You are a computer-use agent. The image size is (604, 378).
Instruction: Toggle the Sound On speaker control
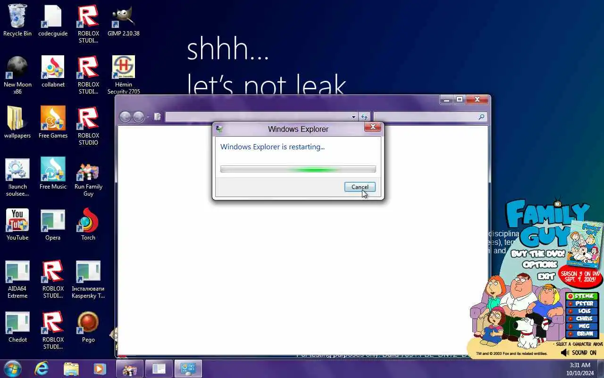coord(579,352)
